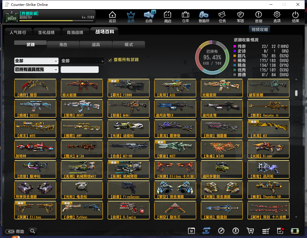Switch to the 人气排行 tab
307x238 pixels.
[18, 32]
